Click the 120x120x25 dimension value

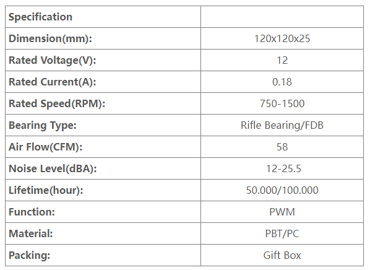pyautogui.click(x=282, y=38)
